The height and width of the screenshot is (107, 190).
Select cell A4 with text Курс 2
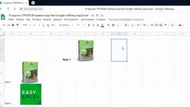click(12, 94)
